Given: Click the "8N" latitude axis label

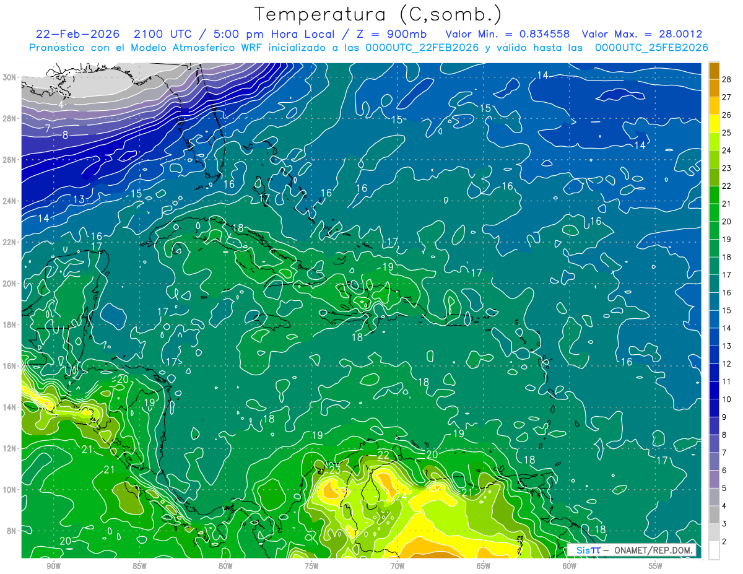Looking at the screenshot, I should pos(12,531).
